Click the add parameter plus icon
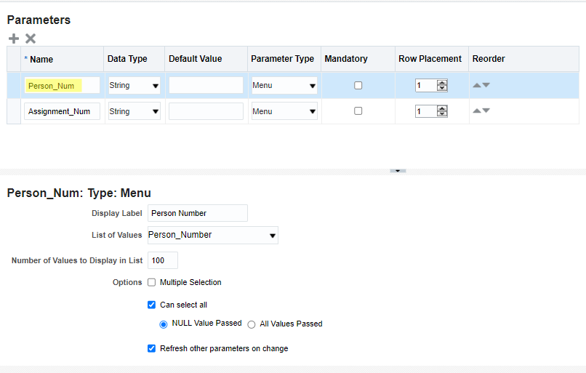586x373 pixels. (x=13, y=39)
